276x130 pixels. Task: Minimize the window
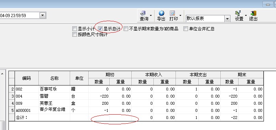[x=268, y=5]
